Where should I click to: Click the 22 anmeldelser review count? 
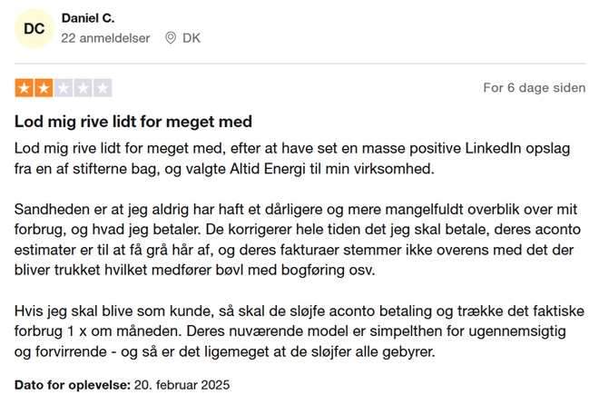coord(105,38)
